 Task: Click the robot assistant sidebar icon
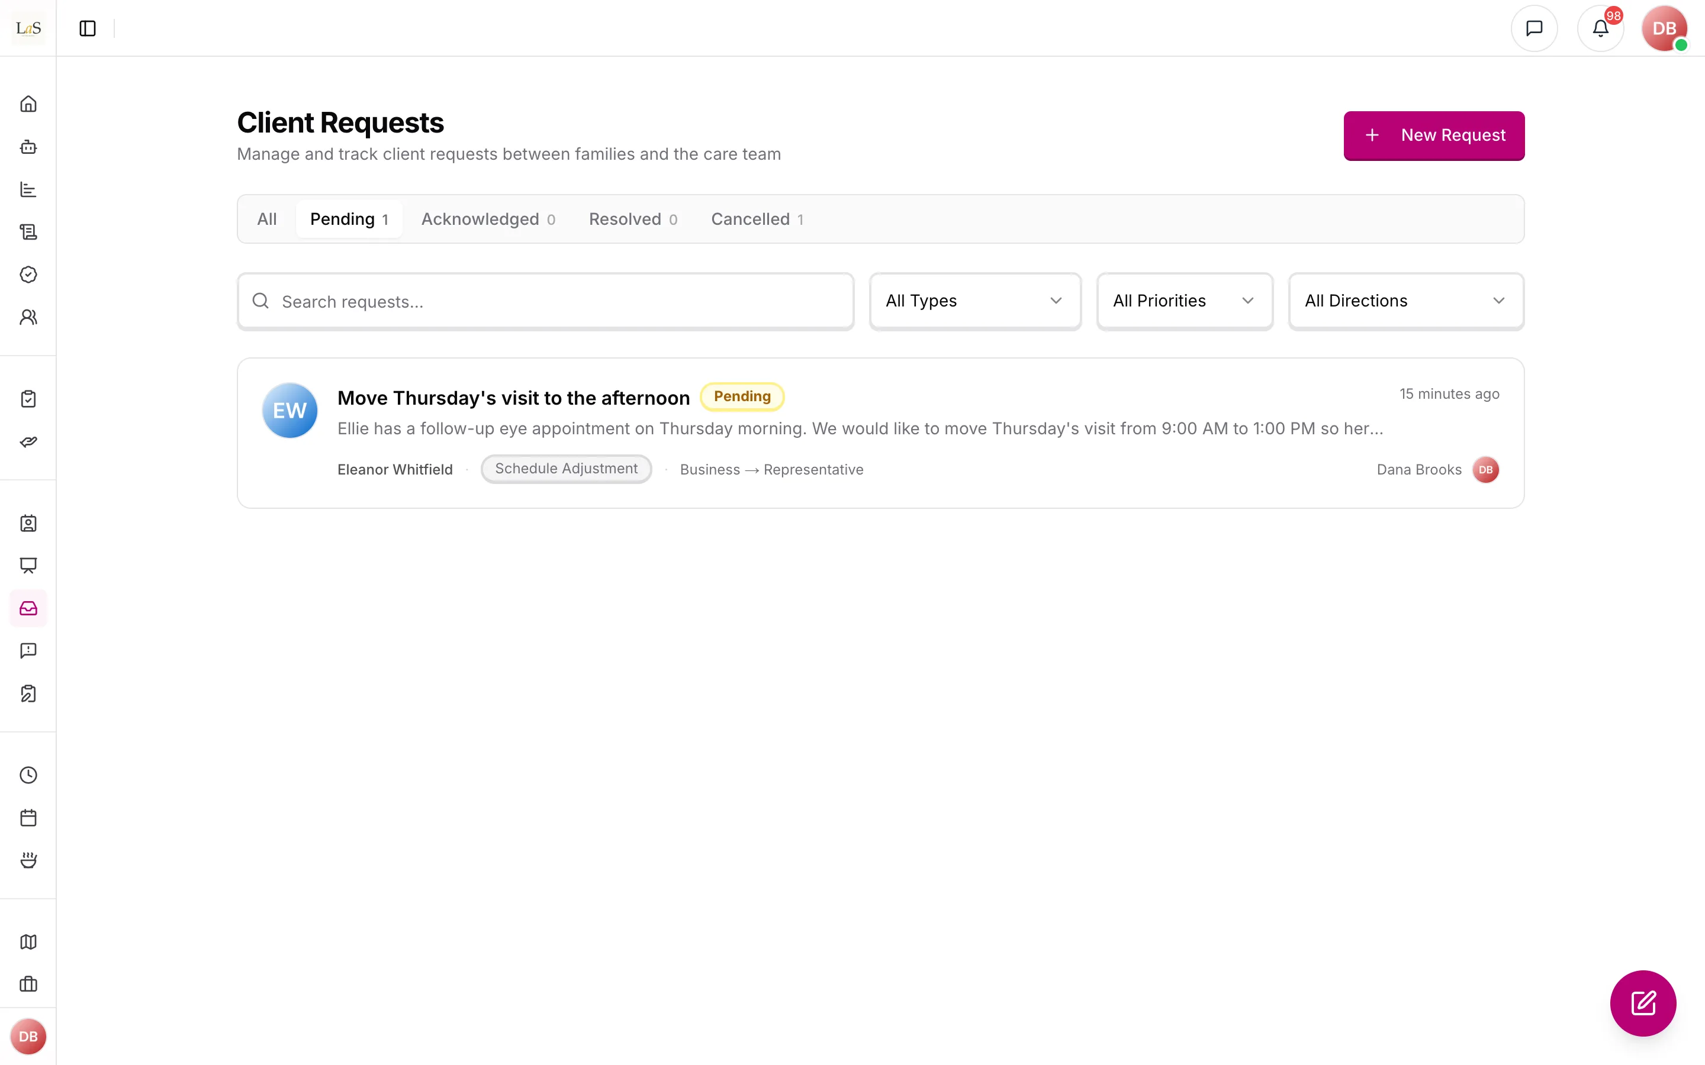coord(28,147)
